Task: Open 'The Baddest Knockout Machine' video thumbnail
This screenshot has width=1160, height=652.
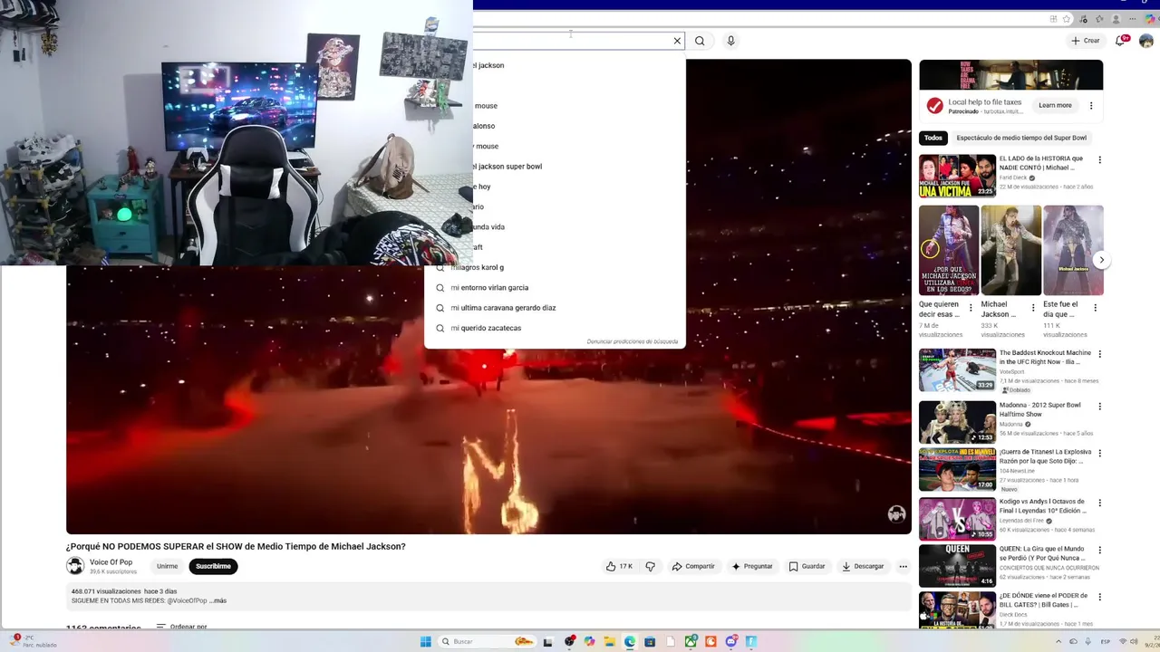Action: point(957,370)
